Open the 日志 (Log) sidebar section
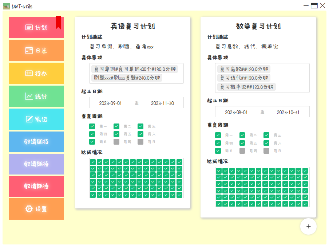329x247 pixels. [36, 51]
